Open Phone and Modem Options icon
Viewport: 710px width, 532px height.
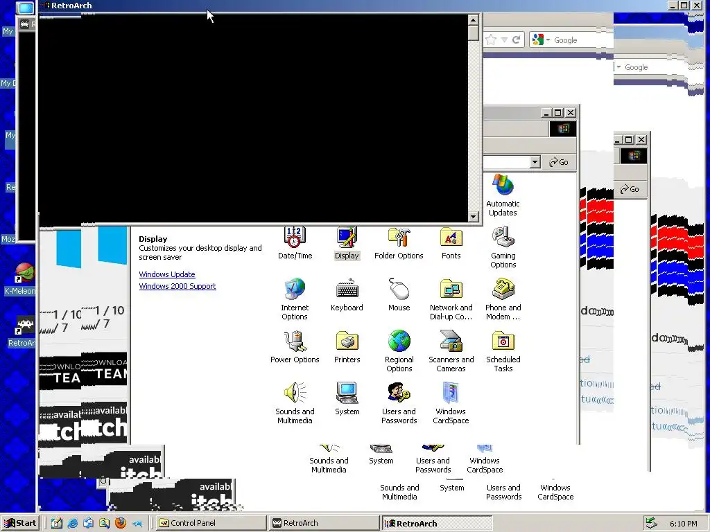click(x=503, y=299)
